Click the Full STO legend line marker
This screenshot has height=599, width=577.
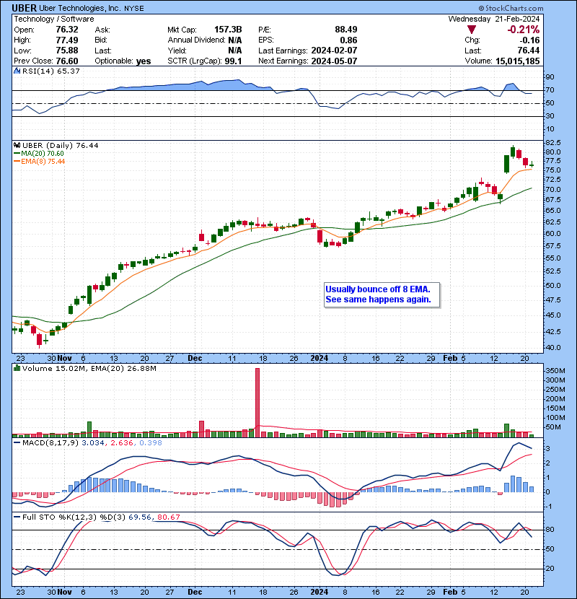tap(17, 517)
